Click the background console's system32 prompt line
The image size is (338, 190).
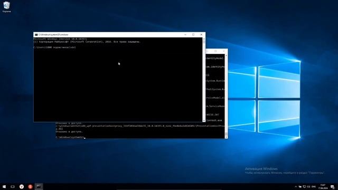(x=70, y=137)
